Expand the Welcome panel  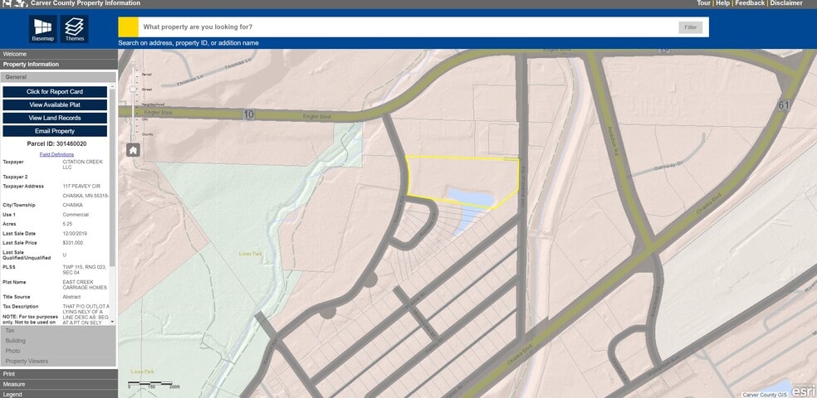[58, 54]
